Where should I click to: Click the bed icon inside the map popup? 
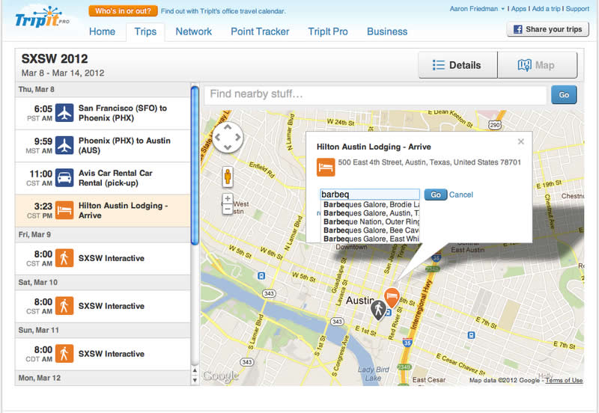click(326, 167)
